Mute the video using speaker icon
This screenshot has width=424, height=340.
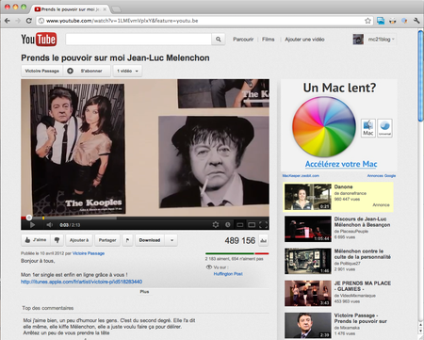coord(50,225)
